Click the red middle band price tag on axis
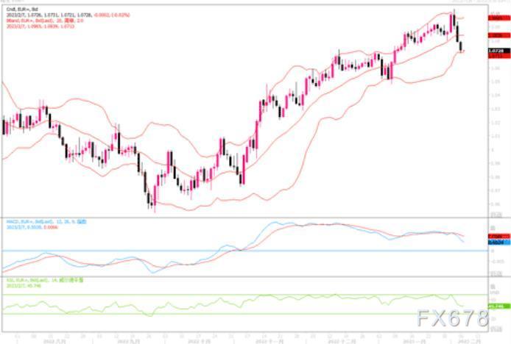 coord(499,35)
